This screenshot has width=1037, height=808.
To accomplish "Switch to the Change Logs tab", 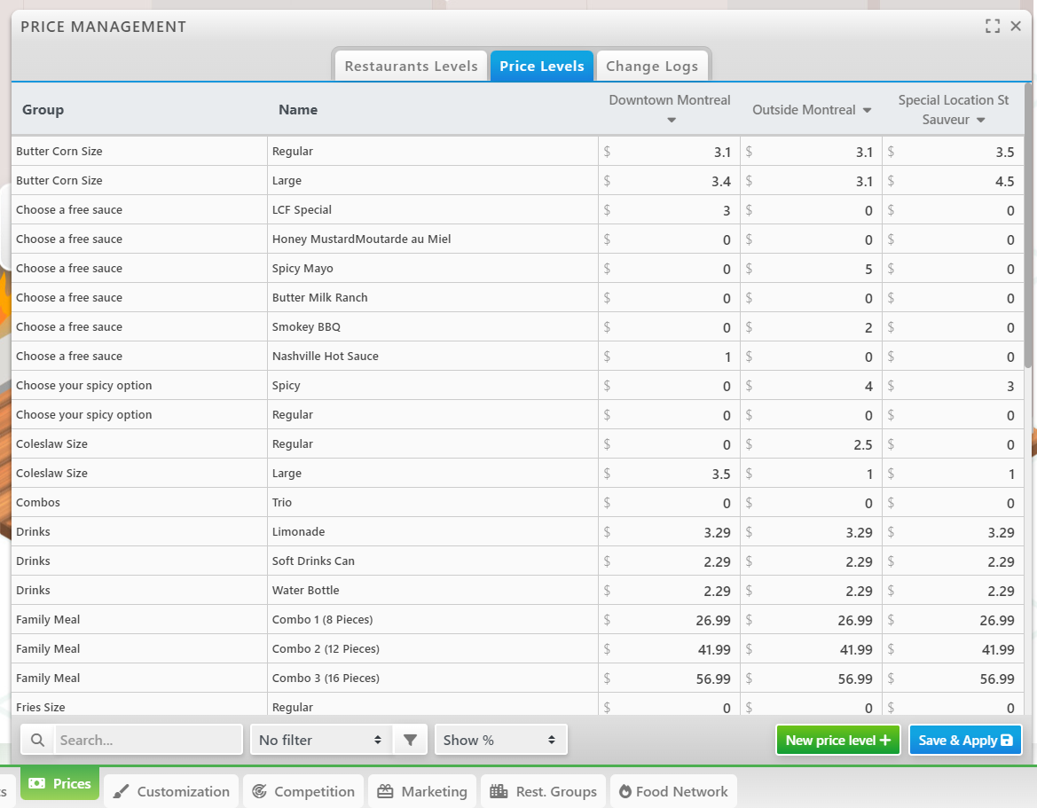I will pos(652,67).
